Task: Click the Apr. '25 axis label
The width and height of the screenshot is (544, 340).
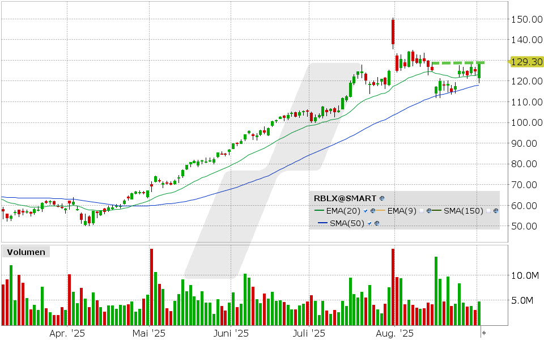Action: pyautogui.click(x=67, y=334)
